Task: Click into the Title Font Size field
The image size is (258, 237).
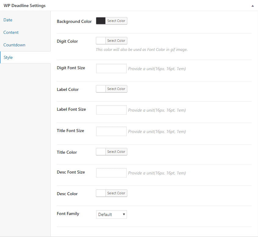Action: (x=111, y=131)
